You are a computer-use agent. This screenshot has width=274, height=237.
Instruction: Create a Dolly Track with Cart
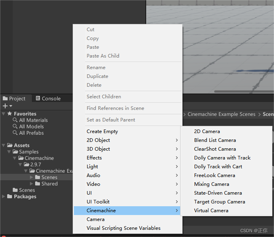pyautogui.click(x=226, y=167)
